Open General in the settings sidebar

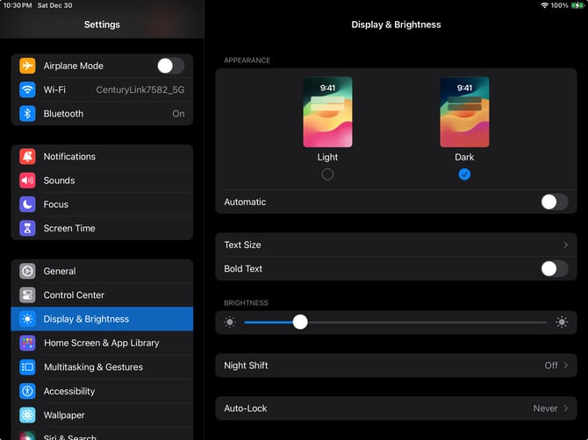tap(60, 272)
